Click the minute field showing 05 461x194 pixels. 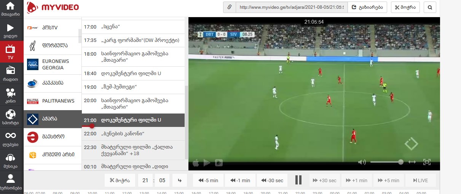[x=163, y=181]
